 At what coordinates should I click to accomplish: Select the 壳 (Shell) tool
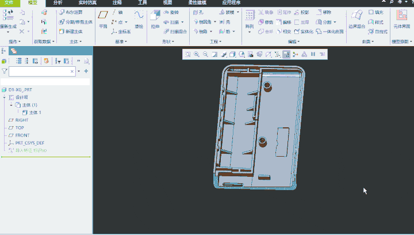[x=225, y=22]
